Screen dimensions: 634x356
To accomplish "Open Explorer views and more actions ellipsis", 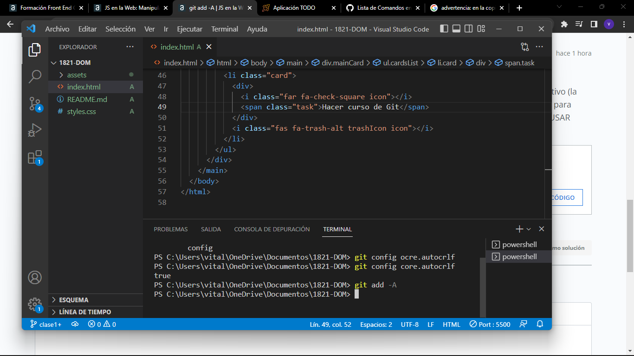I will 130,47.
